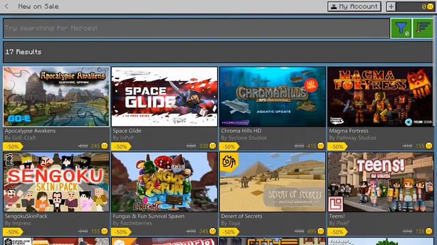Click the -50% badge on Magma Fortress
This screenshot has height=245, width=437.
pyautogui.click(x=337, y=146)
